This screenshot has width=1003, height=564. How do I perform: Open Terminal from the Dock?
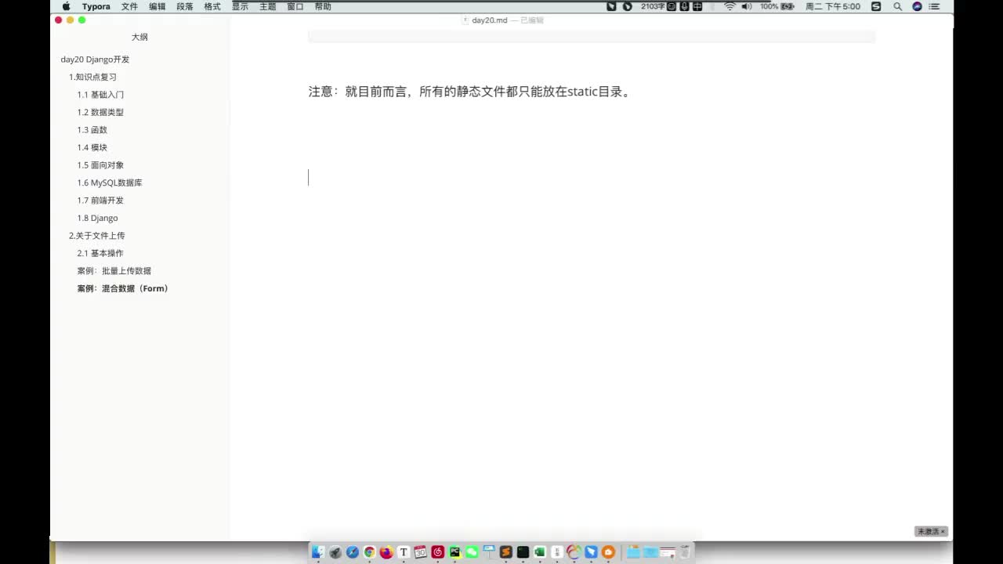pyautogui.click(x=523, y=552)
